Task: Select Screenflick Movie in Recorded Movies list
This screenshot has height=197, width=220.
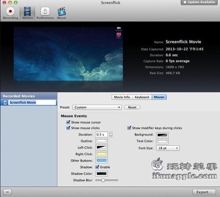Action: point(28,102)
